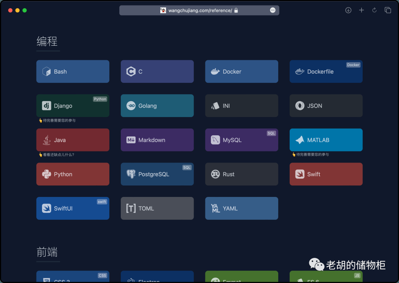399x283 pixels.
Task: Open the SwiftUI reference label
Action: (x=63, y=208)
